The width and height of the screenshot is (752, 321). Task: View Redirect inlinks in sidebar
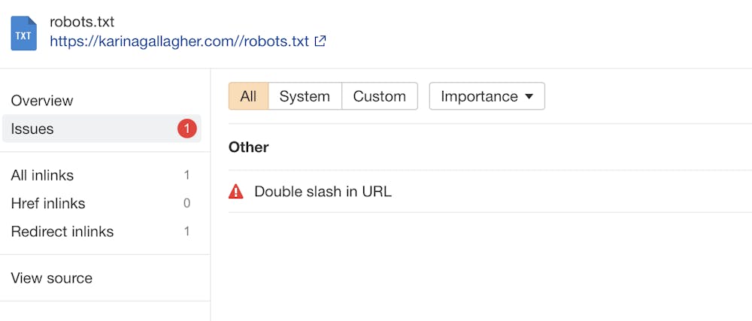62,232
